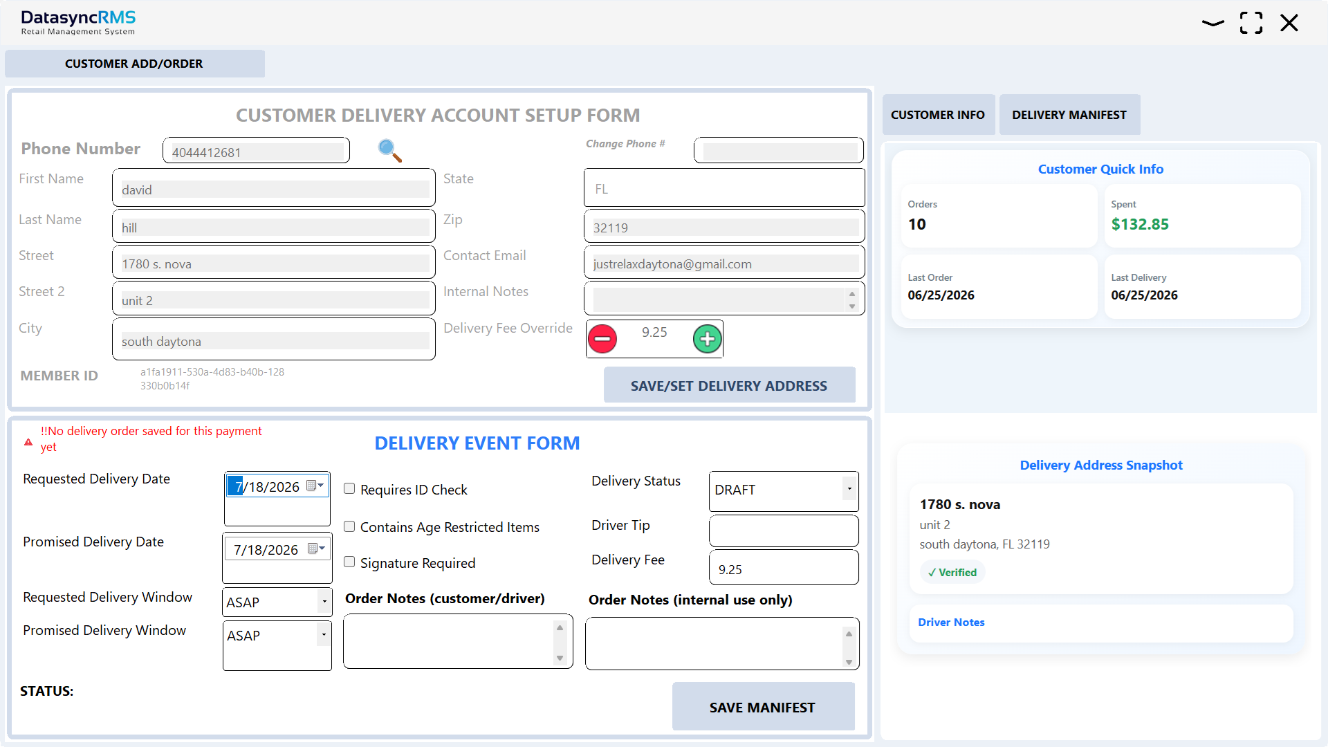
Task: Click the Verified address badge
Action: click(x=952, y=573)
